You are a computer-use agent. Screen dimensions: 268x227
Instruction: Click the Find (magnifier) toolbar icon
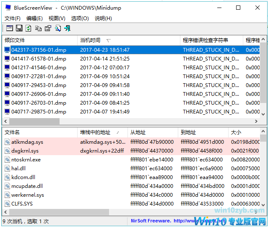(x=57, y=28)
